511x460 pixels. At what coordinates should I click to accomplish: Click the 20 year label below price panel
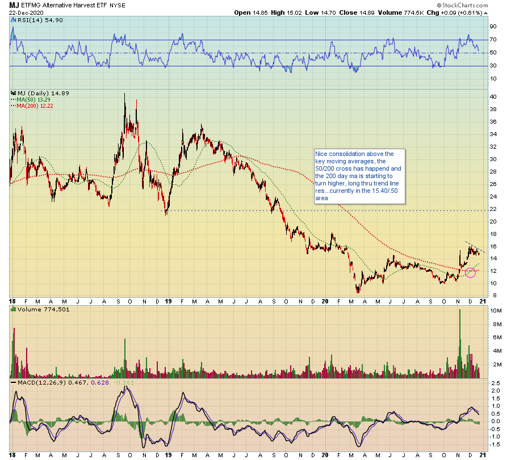[325, 301]
